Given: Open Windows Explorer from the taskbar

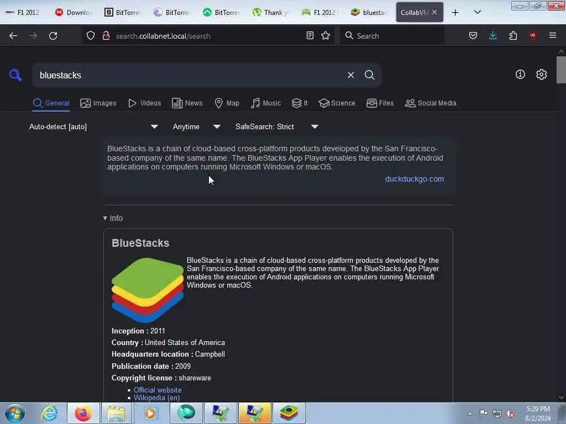Looking at the screenshot, I should (x=116, y=413).
